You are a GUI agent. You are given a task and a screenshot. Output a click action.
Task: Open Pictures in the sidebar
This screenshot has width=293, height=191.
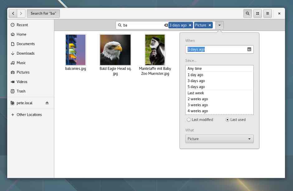point(23,72)
